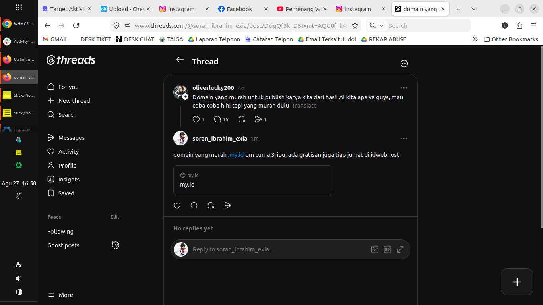Add a GIF to the reply

388,249
